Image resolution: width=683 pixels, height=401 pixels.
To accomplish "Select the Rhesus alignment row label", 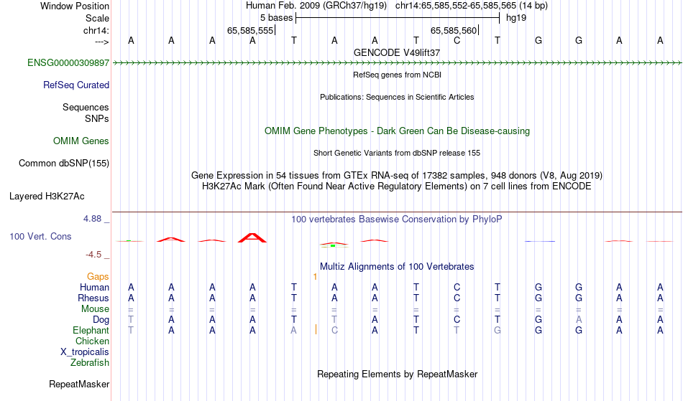I will coord(93,298).
